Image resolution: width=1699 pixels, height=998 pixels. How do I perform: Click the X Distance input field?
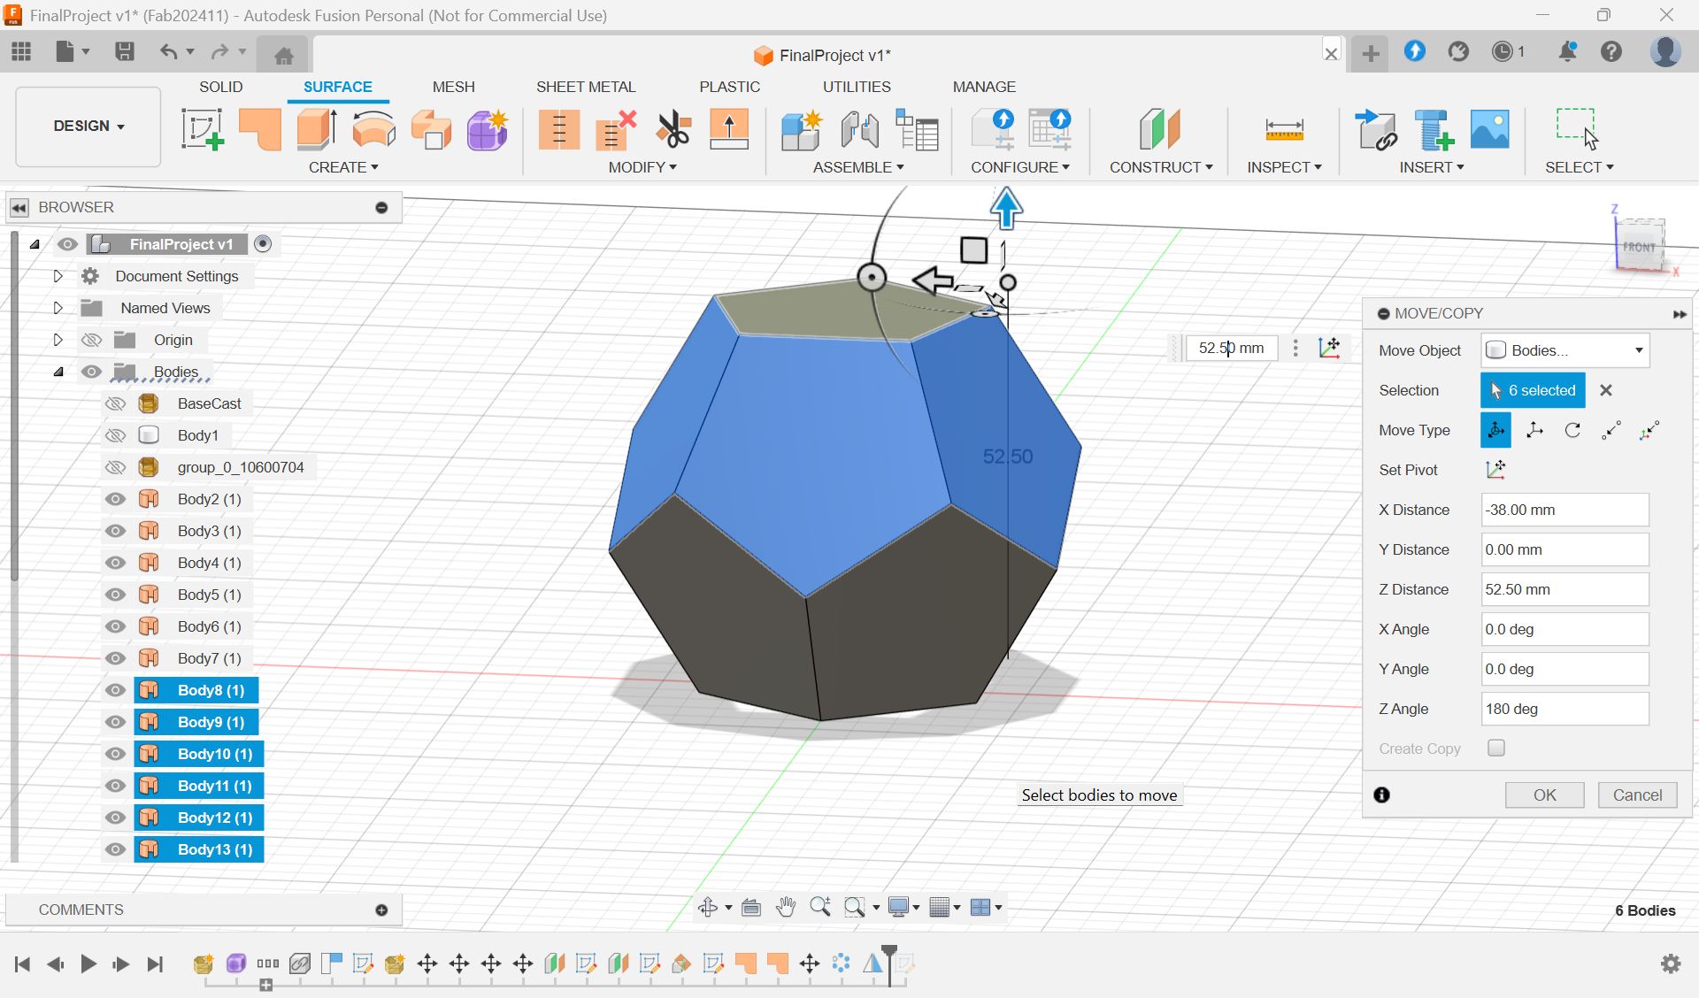click(x=1564, y=510)
